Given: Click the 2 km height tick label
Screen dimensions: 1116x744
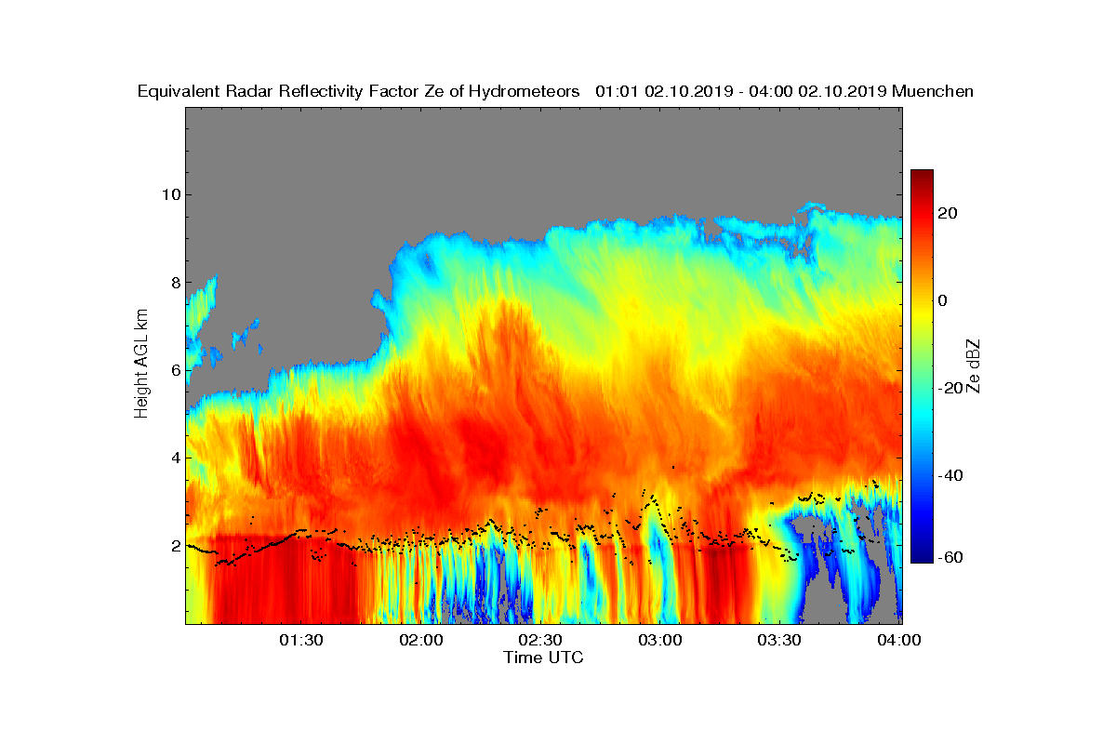Looking at the screenshot, I should point(174,545).
